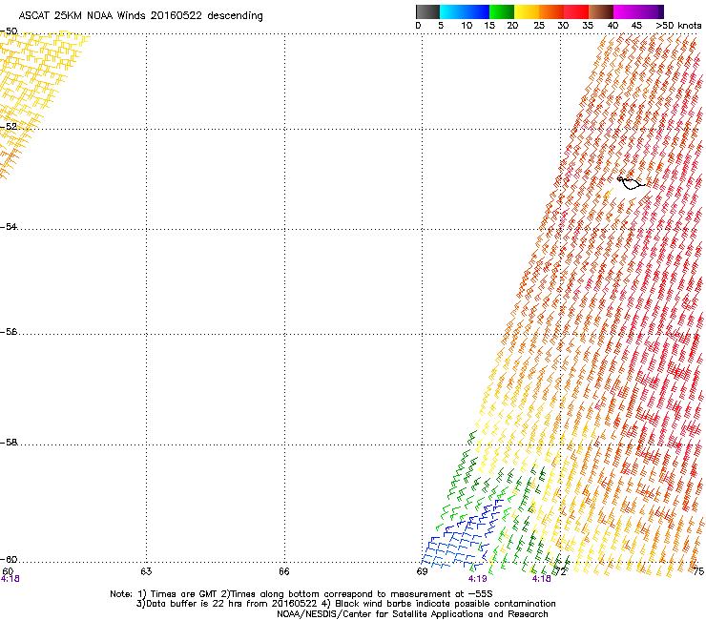The image size is (706, 620).
Task: Click the '-58' latitude label
Action: (x=9, y=443)
